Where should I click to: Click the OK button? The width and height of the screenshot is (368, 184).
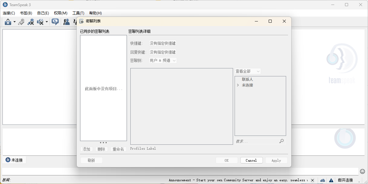(x=227, y=160)
